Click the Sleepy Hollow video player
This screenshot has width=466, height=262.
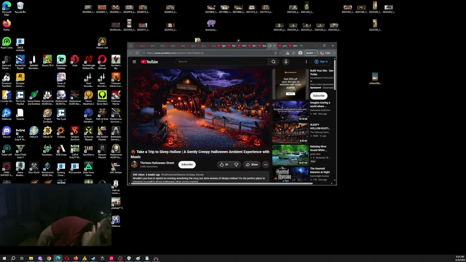200,108
